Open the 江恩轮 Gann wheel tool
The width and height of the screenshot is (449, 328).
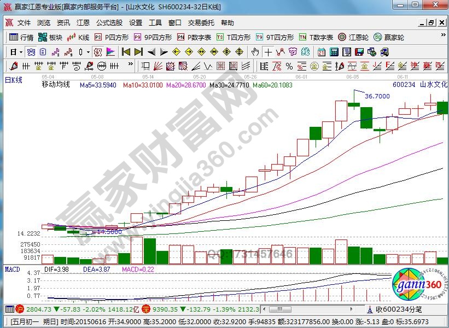(353, 38)
